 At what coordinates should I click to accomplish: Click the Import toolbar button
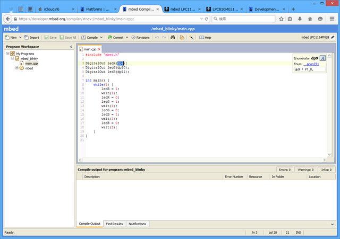(31, 38)
